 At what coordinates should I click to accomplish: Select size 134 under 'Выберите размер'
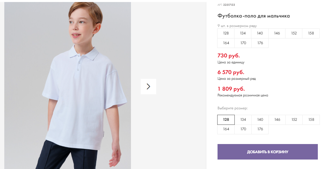click(x=243, y=120)
